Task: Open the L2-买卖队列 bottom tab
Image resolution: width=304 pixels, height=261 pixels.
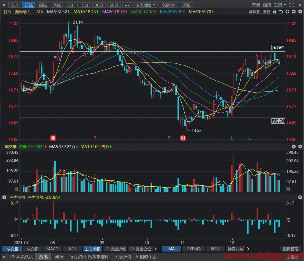Action: [21, 257]
